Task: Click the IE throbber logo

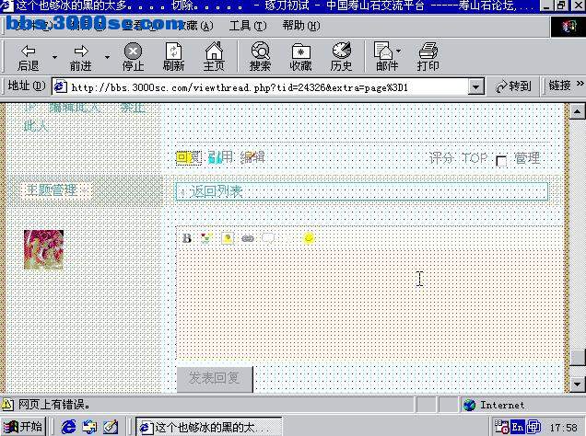Action: click(568, 27)
